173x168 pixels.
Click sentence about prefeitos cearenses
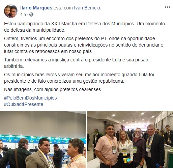[53, 89]
